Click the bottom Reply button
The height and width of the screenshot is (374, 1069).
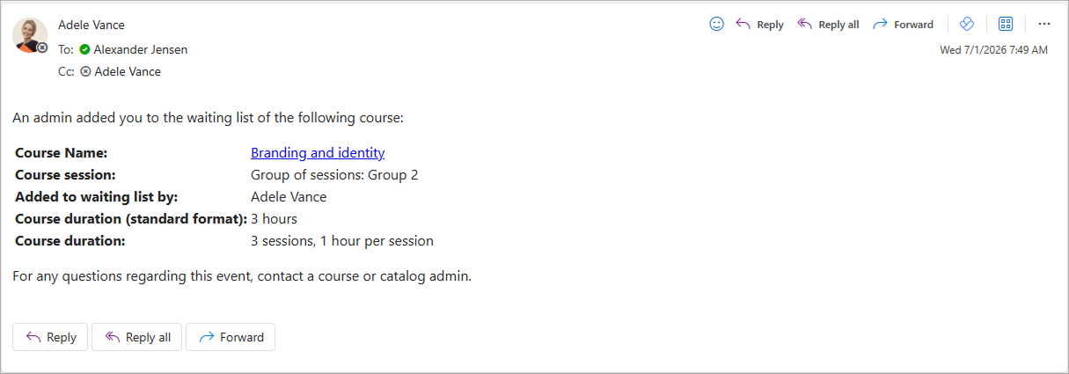point(50,337)
